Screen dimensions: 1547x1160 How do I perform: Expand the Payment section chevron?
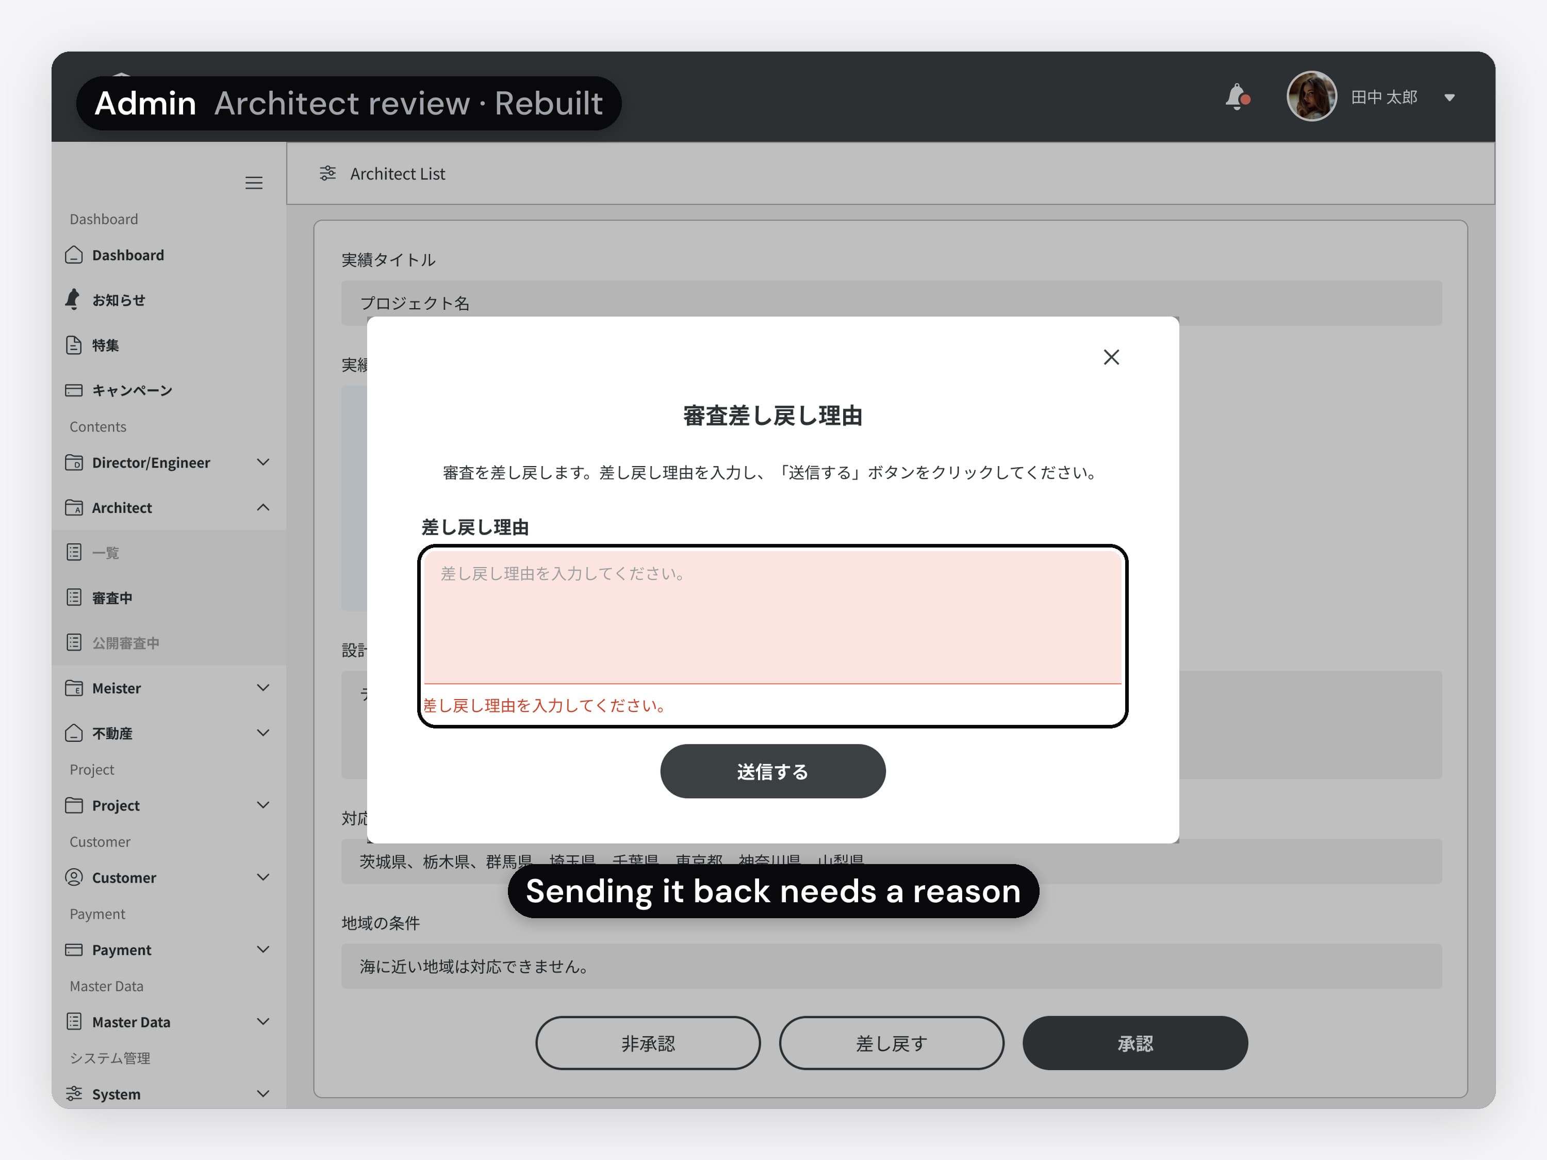(263, 950)
